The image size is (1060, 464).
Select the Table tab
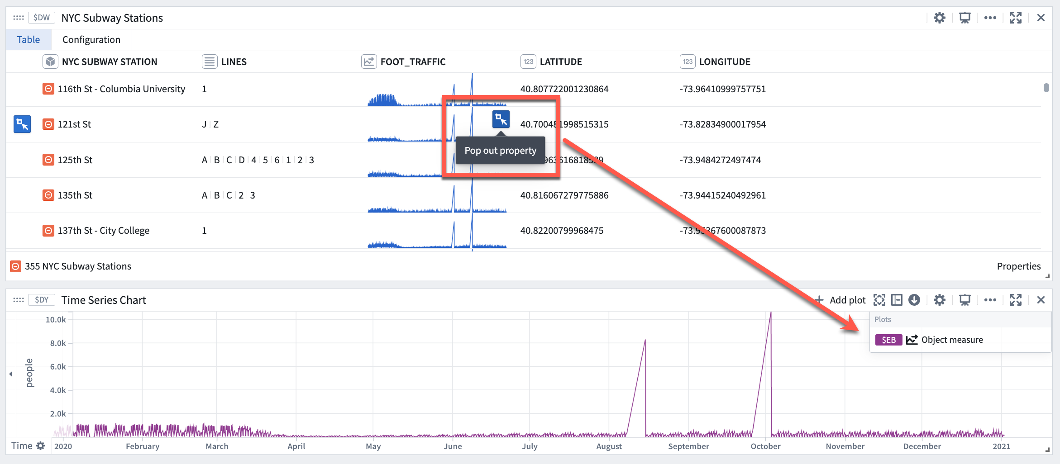(29, 40)
